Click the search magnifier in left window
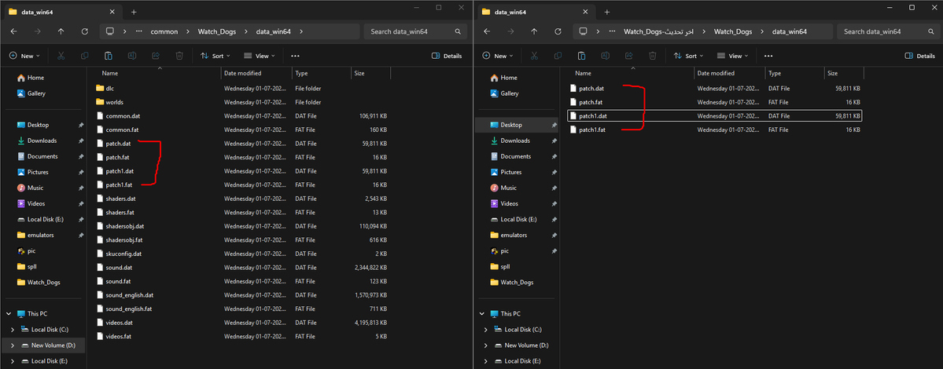Viewport: 943px width, 369px height. [458, 32]
